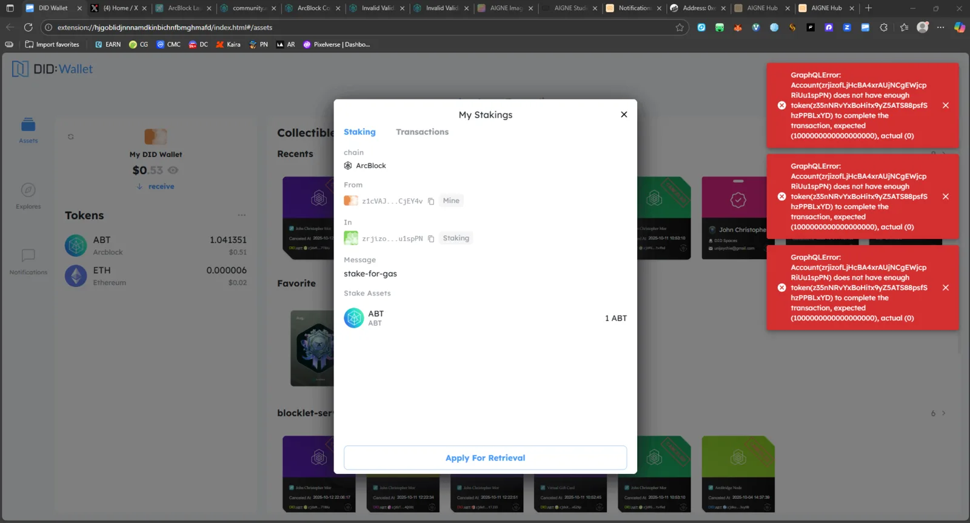Click the Apply For Retrieval button

(x=485, y=457)
